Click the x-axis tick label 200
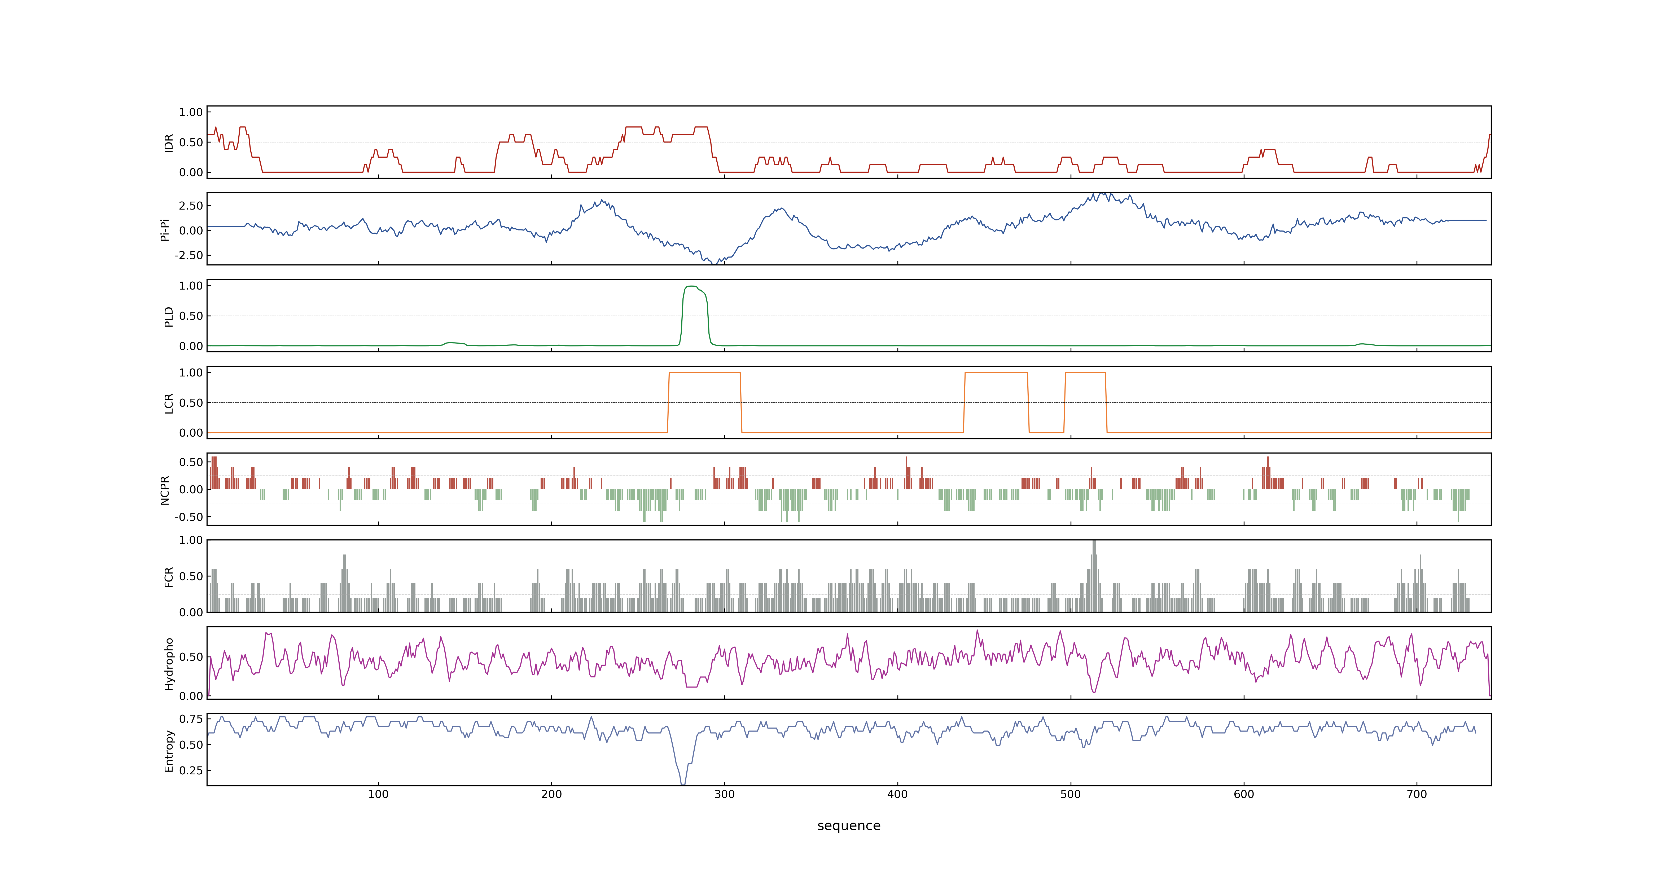 551,794
